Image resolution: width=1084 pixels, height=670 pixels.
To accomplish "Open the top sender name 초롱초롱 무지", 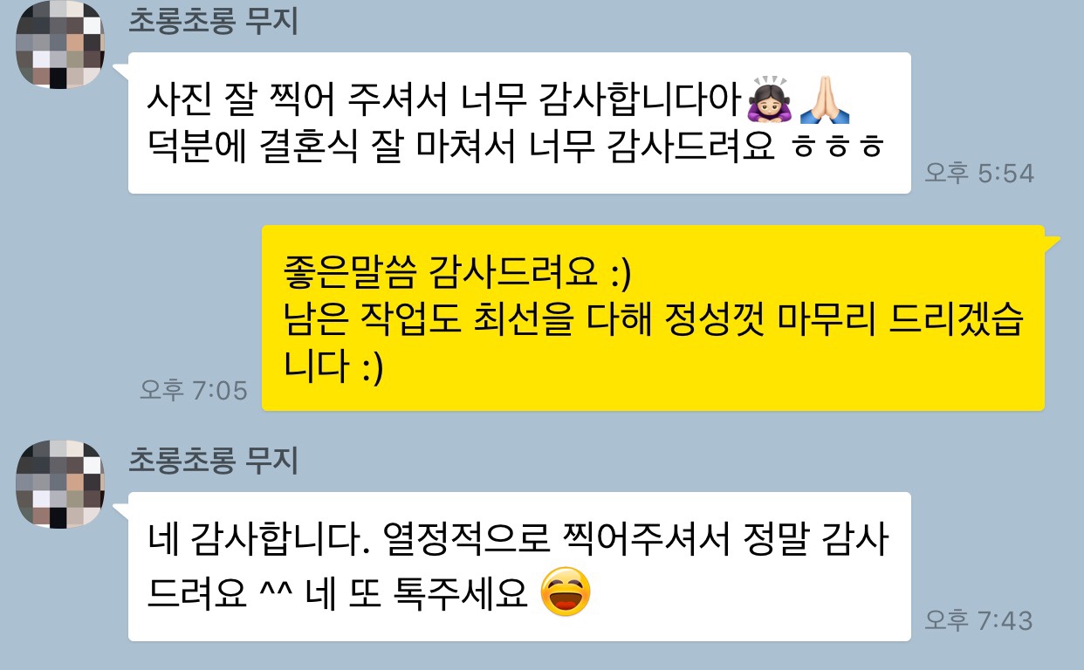I will pos(213,20).
